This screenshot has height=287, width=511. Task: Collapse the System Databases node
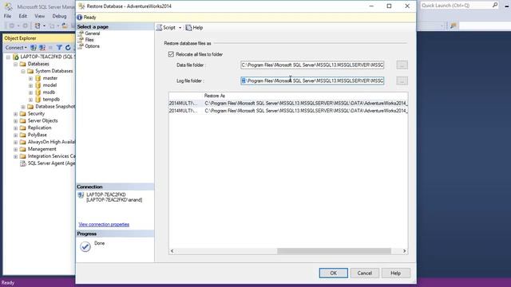coord(23,71)
